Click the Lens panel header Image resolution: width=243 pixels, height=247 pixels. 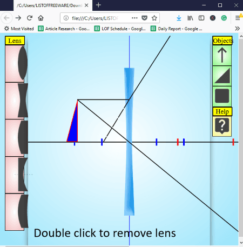(x=15, y=41)
